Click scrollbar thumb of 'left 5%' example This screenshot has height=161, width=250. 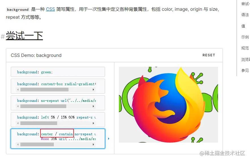coord(39,123)
